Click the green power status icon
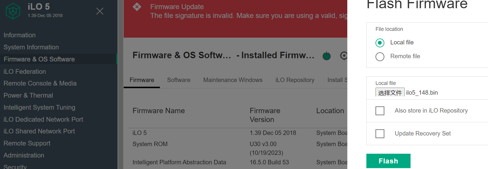488x169 pixels. [326, 56]
